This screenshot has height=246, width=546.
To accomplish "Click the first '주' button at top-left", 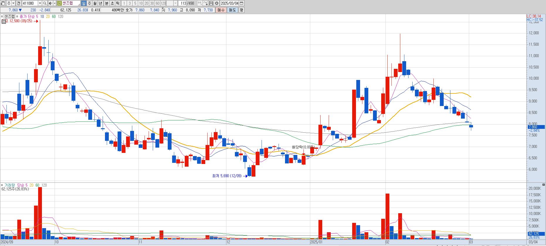I will (x=9, y=3).
